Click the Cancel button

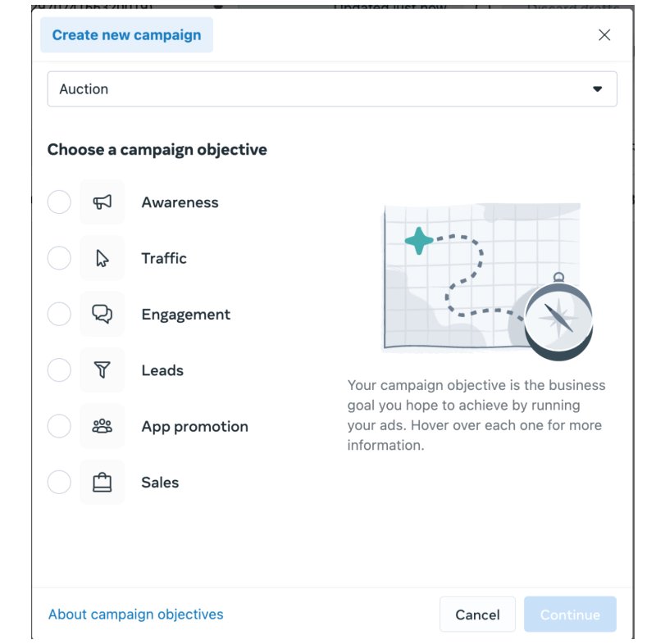[477, 615]
